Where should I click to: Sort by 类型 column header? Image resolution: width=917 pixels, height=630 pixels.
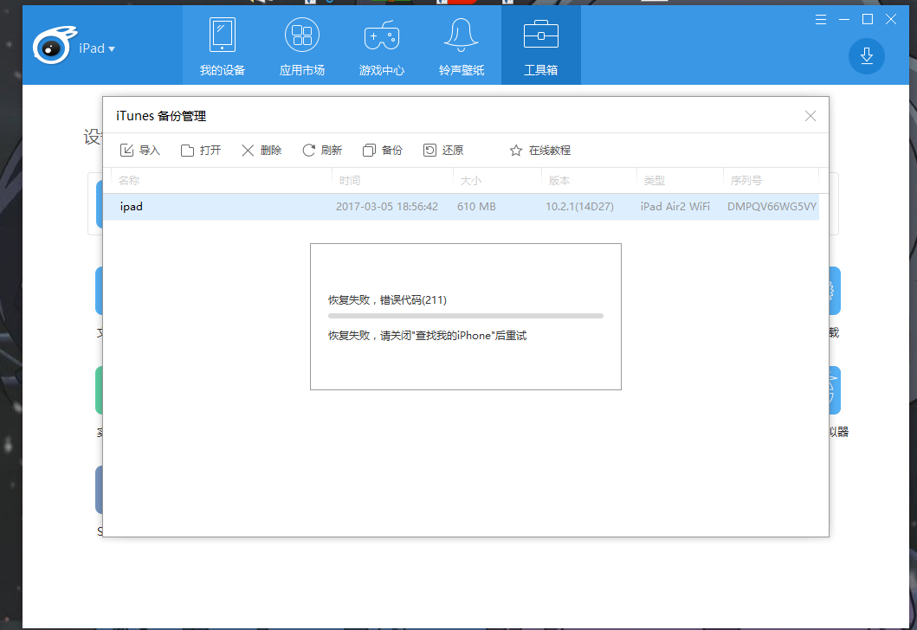point(680,181)
